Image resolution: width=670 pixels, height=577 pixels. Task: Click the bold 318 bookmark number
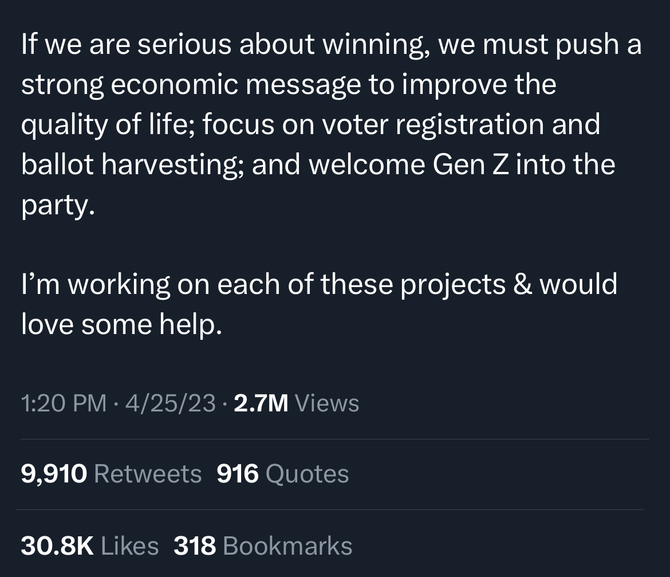click(195, 545)
